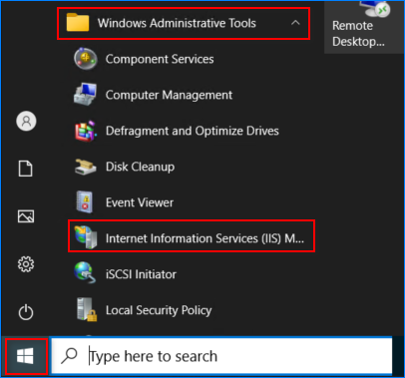405x378 pixels.
Task: Click the search magnifier icon
Action: (69, 356)
